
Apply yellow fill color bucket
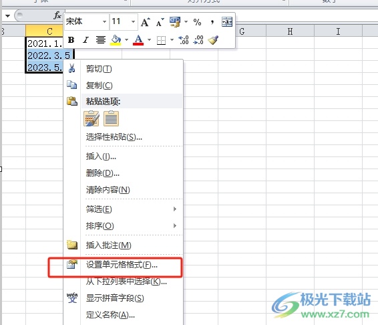[x=116, y=40]
